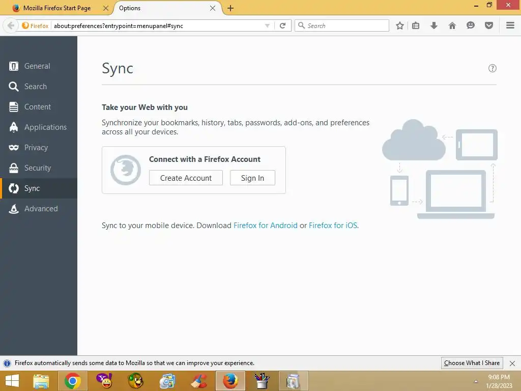
Task: Click the Firefox identity label in URL bar
Action: pyautogui.click(x=35, y=25)
